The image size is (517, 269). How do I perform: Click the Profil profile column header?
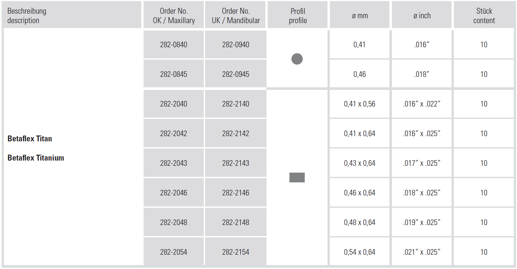point(298,16)
